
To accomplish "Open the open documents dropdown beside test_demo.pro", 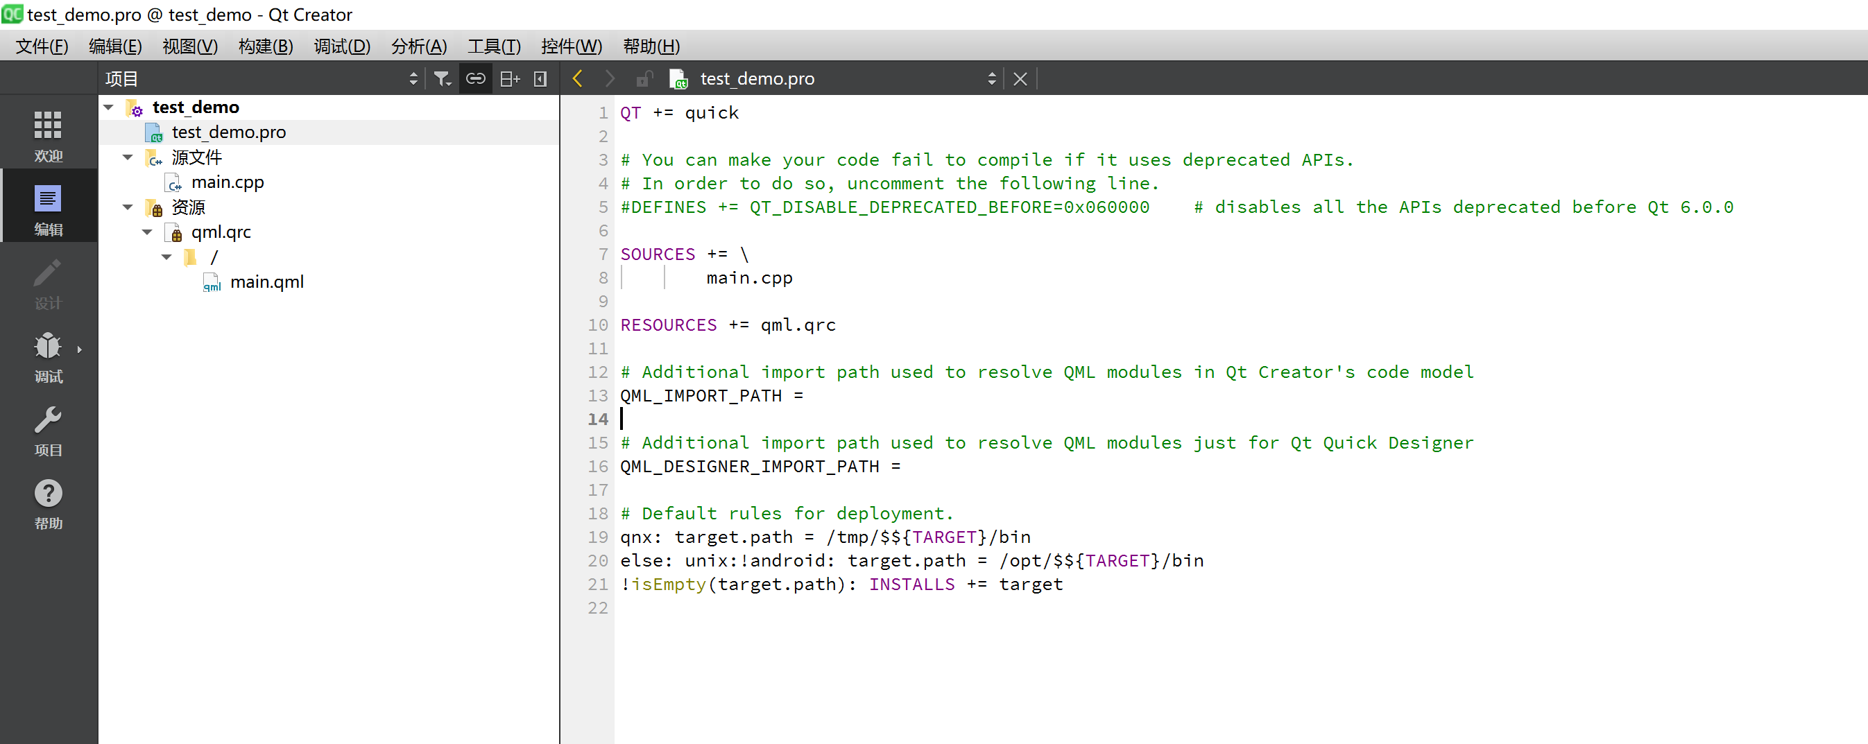I will (992, 78).
